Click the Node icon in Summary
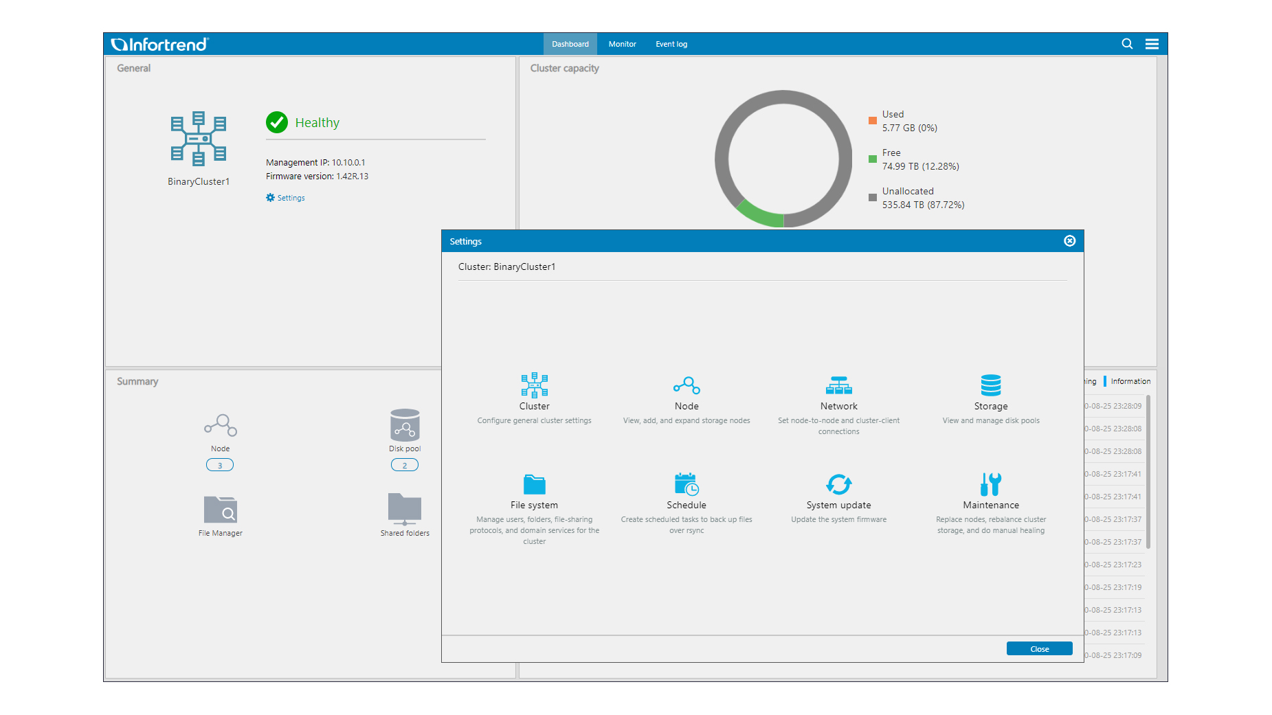Viewport: 1272px width, 715px height. [x=221, y=425]
